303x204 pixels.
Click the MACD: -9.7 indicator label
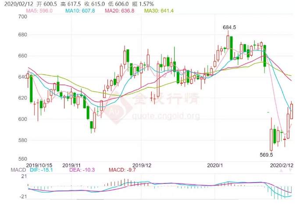[122, 170]
